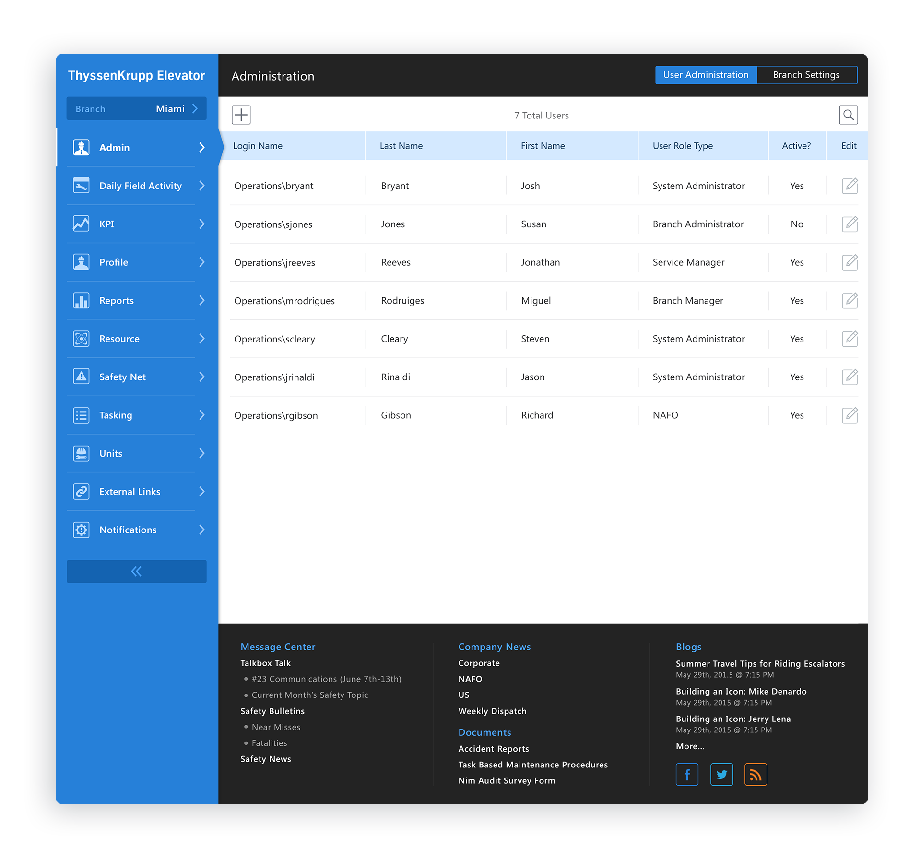Image resolution: width=921 pixels, height=860 pixels.
Task: Click the 7 Total Users label
Action: click(x=542, y=115)
